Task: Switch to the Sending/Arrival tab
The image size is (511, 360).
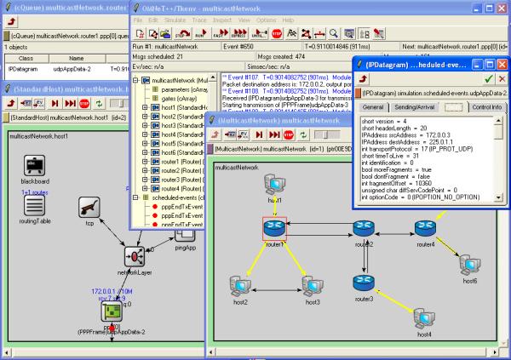Action: (x=414, y=107)
